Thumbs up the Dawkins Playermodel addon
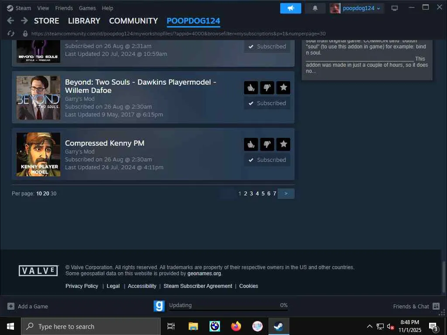The height and width of the screenshot is (335, 447). click(251, 87)
